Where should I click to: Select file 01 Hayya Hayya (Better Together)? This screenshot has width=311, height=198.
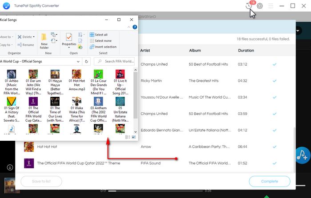click(x=55, y=82)
